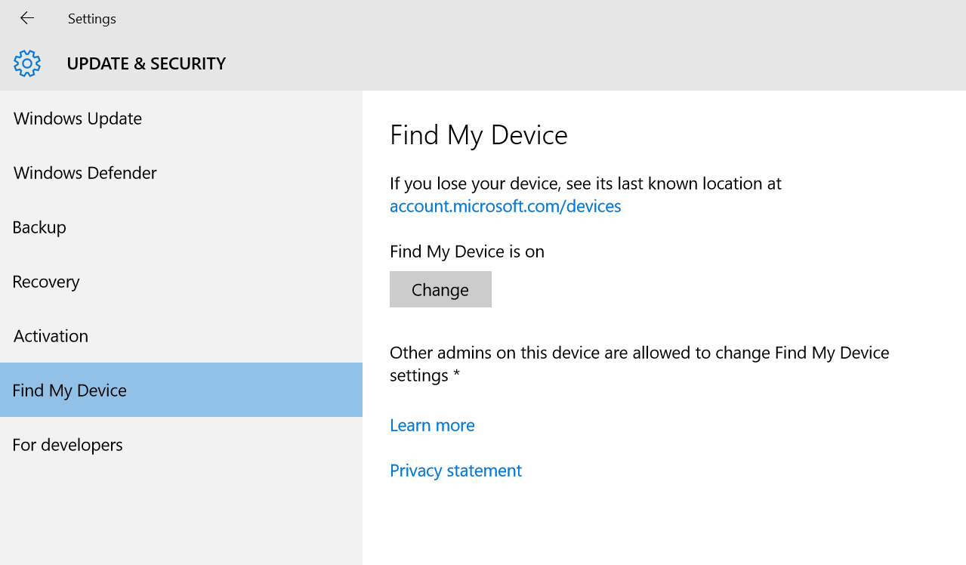Click the UPDATE & SECURITY header title

(x=147, y=63)
